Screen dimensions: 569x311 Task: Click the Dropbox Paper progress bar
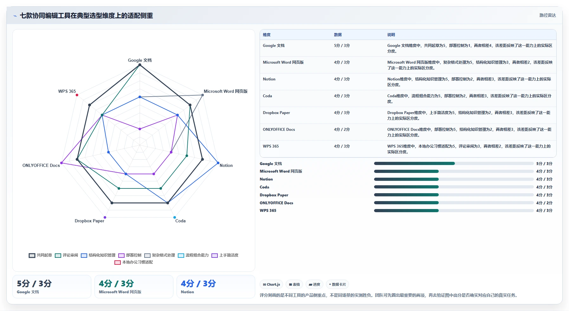454,195
